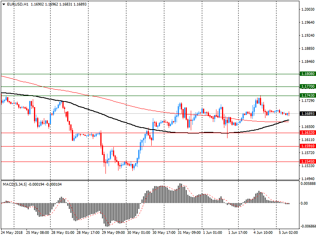
Task: Click the MACD 0.005888 scale value
Action: 308,184
